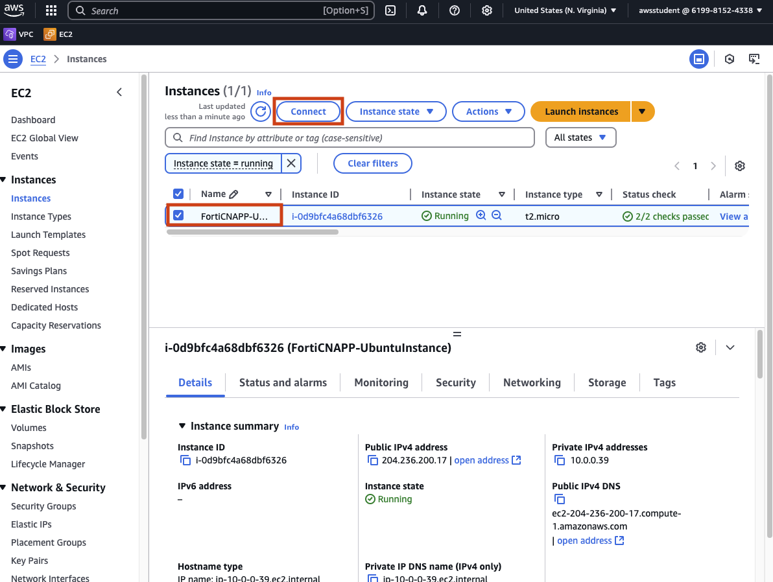The width and height of the screenshot is (773, 582).
Task: Open the Actions dropdown
Action: coord(488,111)
